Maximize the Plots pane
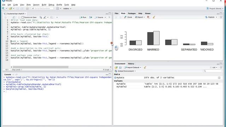Image resolution: width=226 pixels, height=127 pixels. [221, 13]
